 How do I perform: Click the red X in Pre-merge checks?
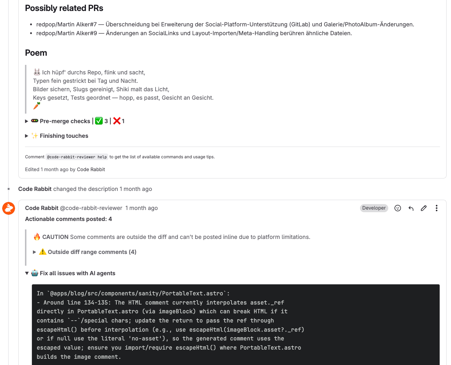pyautogui.click(x=117, y=121)
